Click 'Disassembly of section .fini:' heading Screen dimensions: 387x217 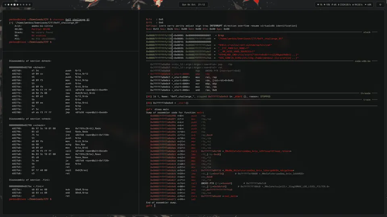point(29,180)
